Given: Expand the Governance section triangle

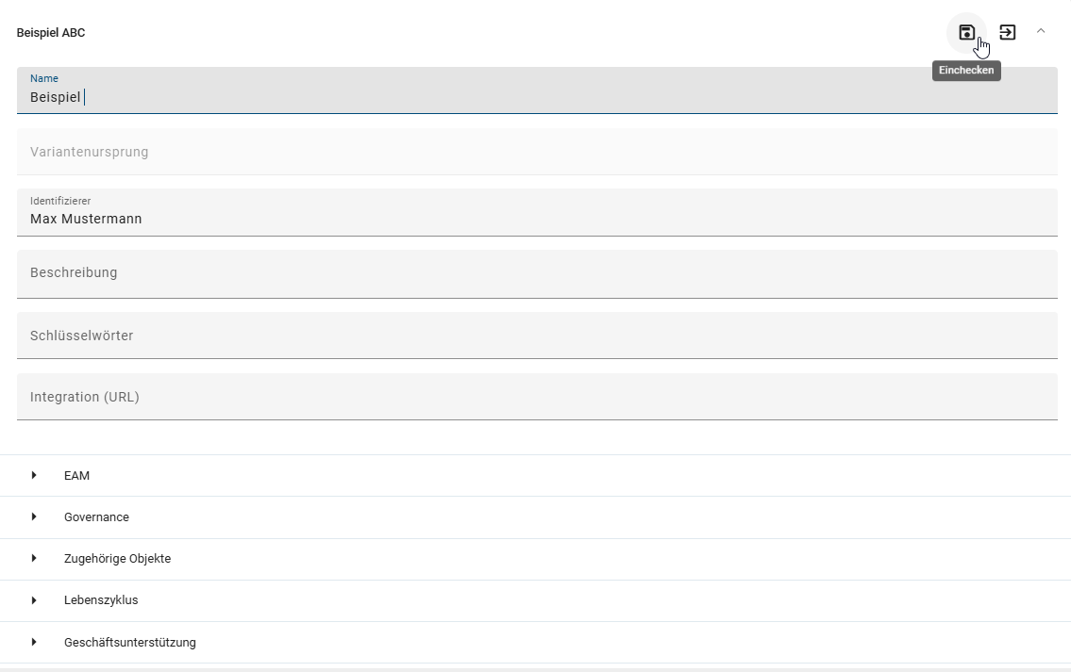Looking at the screenshot, I should coord(34,516).
